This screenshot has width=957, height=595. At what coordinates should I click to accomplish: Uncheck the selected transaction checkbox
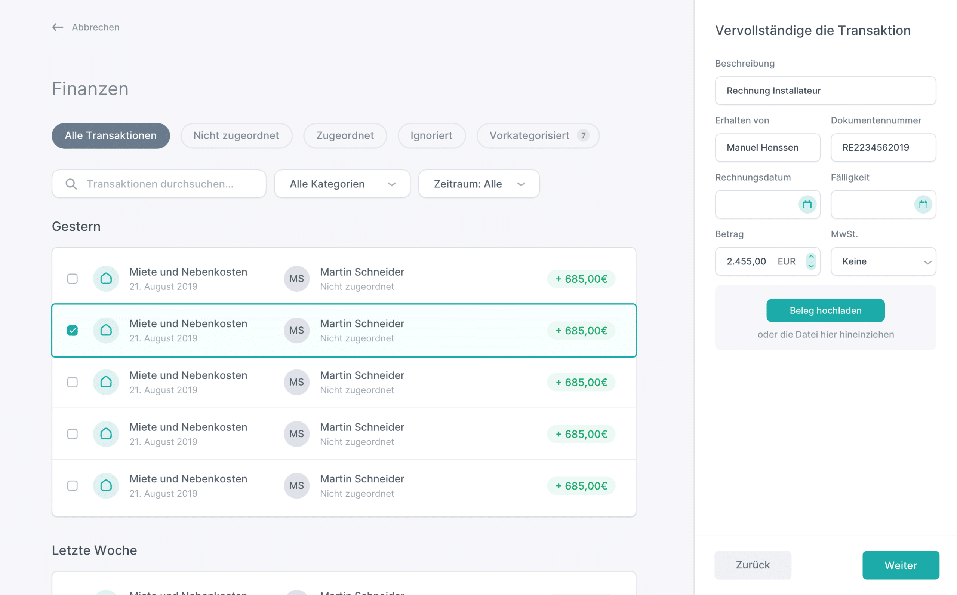pos(73,331)
